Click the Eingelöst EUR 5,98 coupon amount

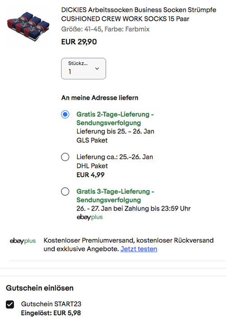[51, 313]
